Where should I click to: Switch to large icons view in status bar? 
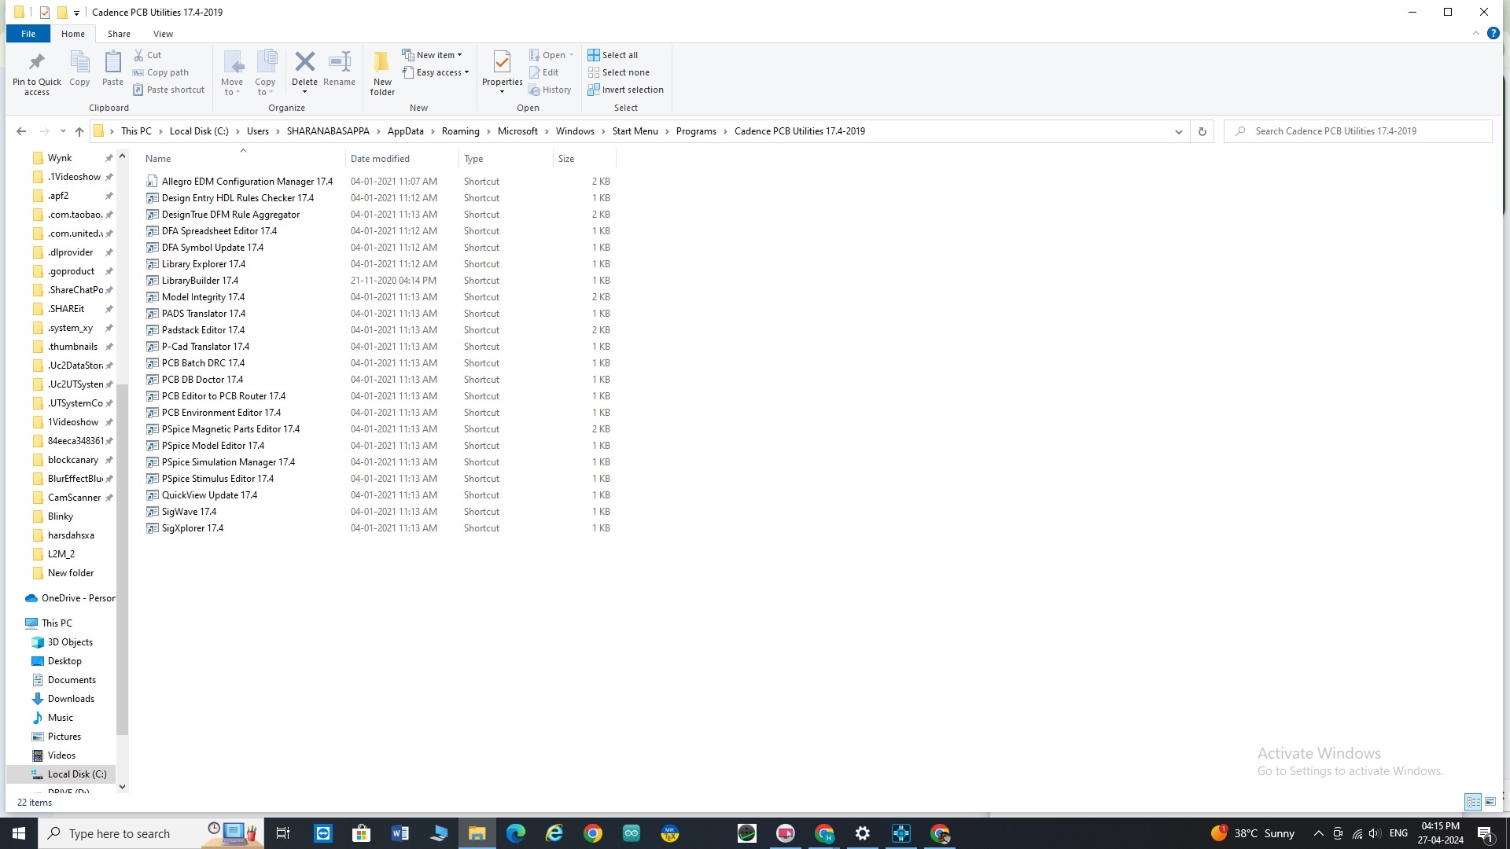pos(1490,802)
